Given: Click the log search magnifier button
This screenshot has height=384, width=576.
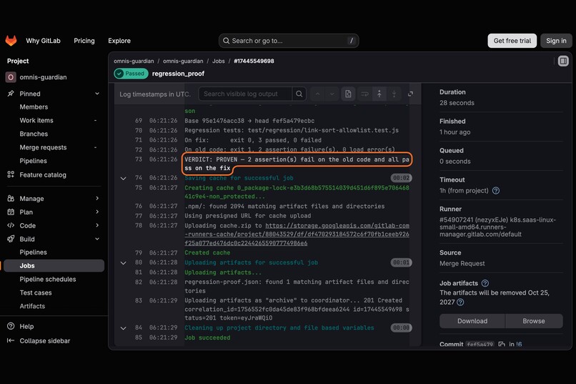Looking at the screenshot, I should (299, 94).
